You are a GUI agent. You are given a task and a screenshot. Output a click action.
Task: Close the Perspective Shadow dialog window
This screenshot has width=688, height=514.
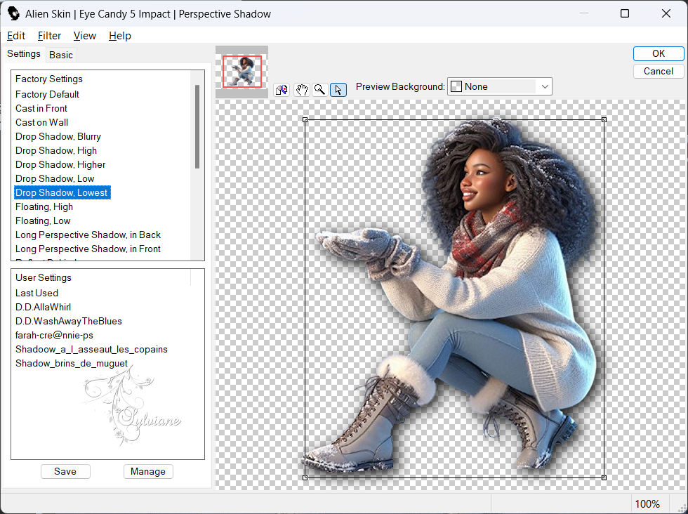tap(666, 13)
